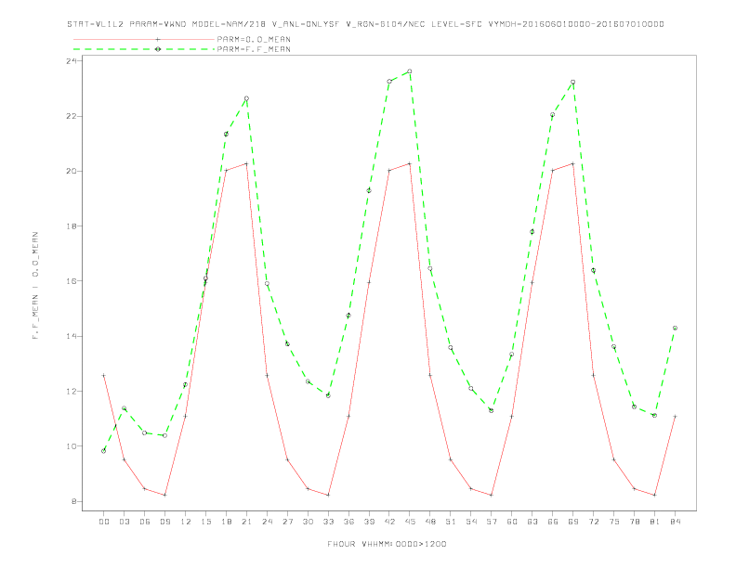Click x-axis tick label 27
The image size is (736, 568).
click(x=287, y=522)
